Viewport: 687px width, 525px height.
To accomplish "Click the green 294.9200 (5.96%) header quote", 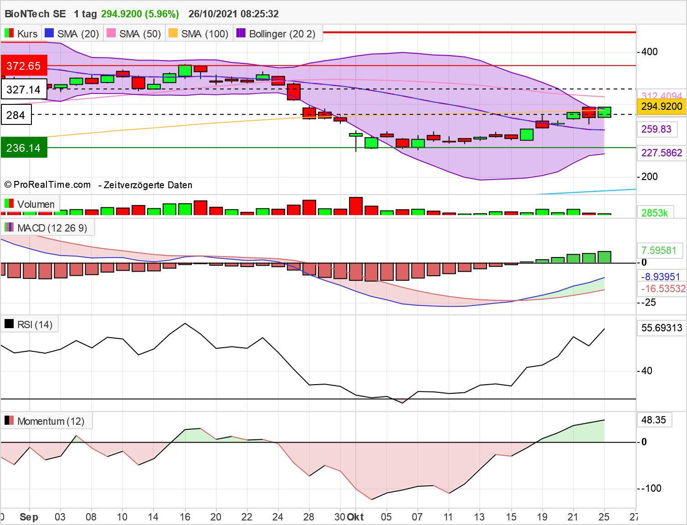I will (x=140, y=14).
